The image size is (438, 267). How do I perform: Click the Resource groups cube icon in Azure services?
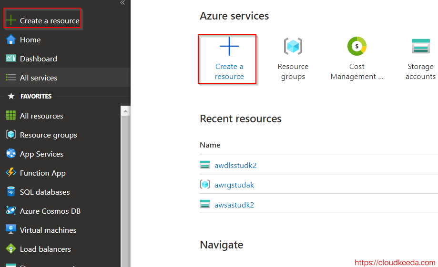pyautogui.click(x=293, y=46)
